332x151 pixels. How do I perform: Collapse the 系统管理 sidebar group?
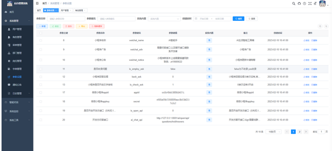point(17,21)
